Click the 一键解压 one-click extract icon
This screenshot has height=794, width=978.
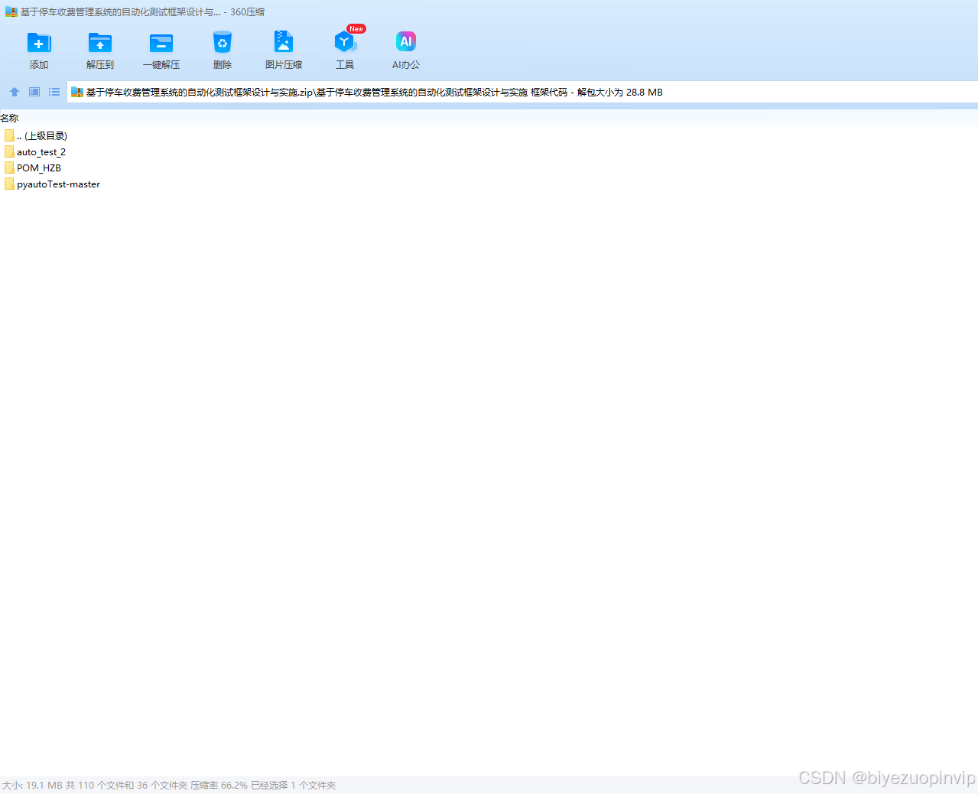click(161, 43)
